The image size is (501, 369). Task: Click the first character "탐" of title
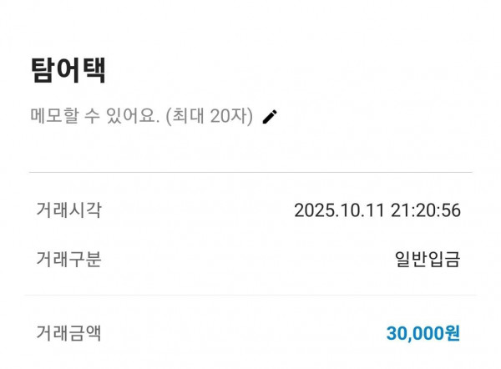coord(43,70)
